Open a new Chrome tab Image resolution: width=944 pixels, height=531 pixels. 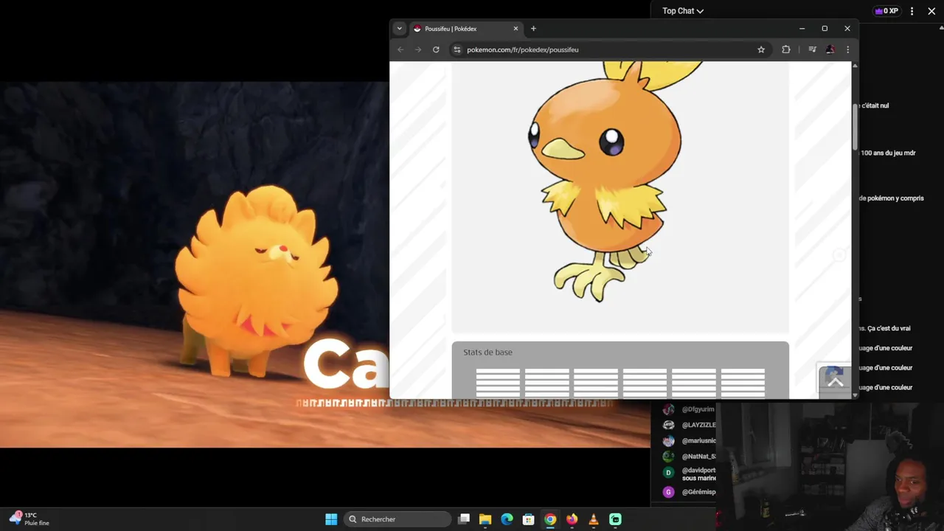(533, 29)
